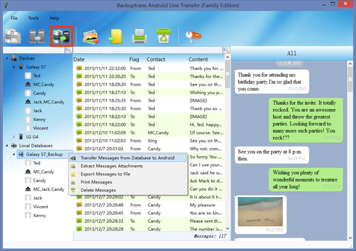Click the key registration toolbar icon
This screenshot has width=356, height=251.
click(193, 36)
